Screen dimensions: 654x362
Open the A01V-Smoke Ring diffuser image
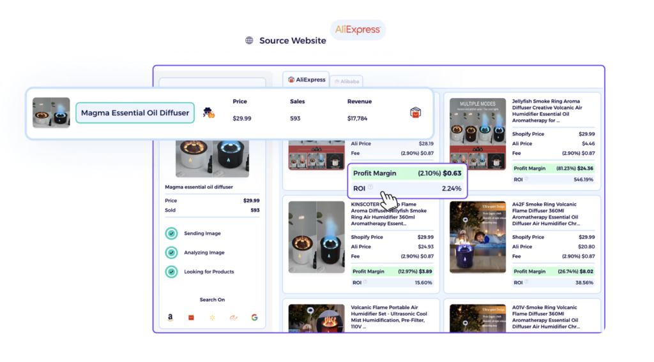click(x=478, y=318)
